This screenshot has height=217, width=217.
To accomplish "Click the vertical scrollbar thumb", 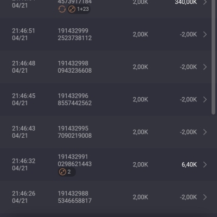I will pyautogui.click(x=213, y=57).
